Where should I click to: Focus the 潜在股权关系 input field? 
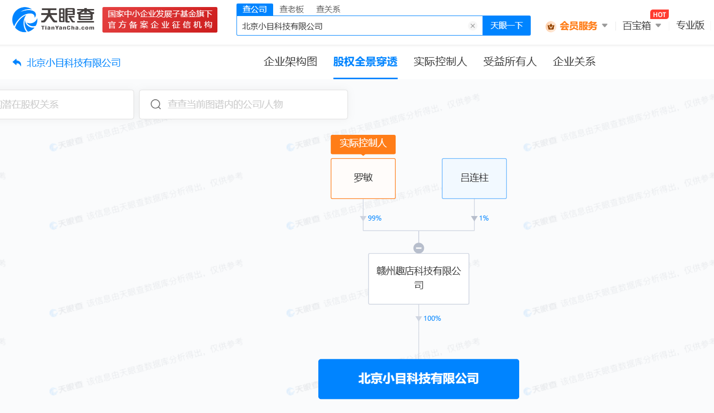tap(67, 104)
